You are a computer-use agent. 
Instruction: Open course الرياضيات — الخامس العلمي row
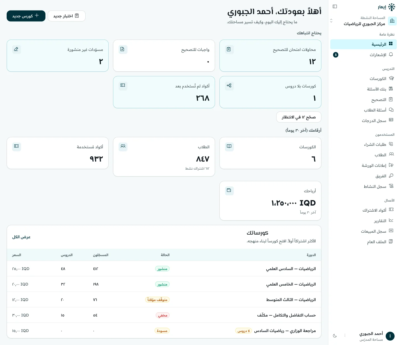pos(164,284)
